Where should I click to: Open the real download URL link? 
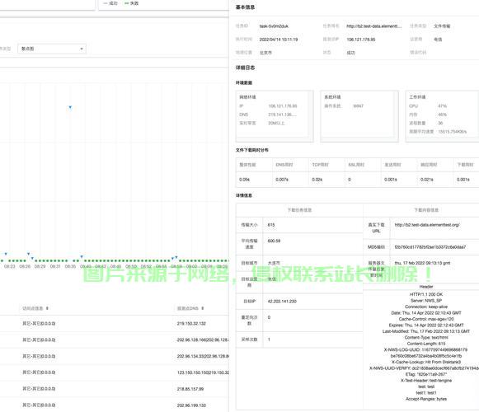click(427, 225)
